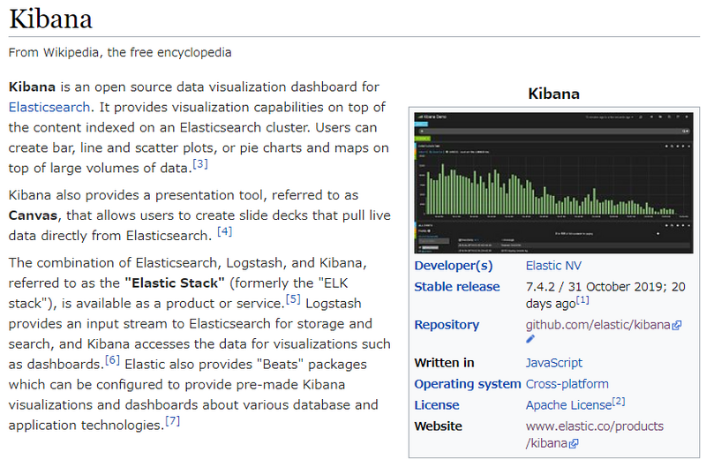The image size is (706, 460).
Task: Visit github.com/elastic/kibana repository link
Action: (x=597, y=325)
